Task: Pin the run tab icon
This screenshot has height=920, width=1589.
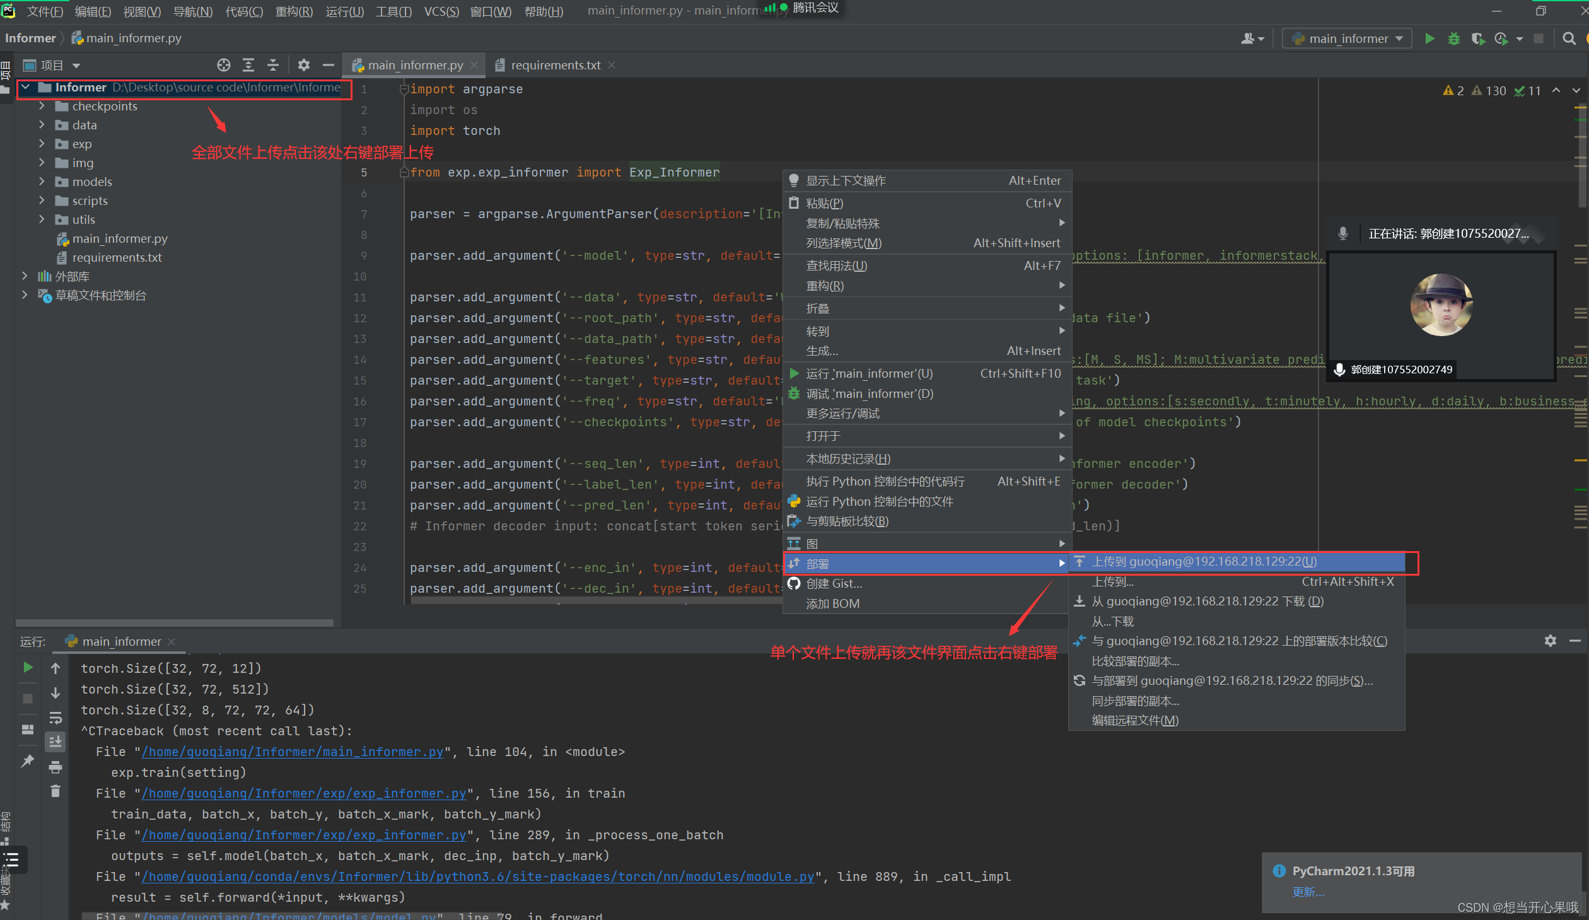Action: tap(28, 760)
